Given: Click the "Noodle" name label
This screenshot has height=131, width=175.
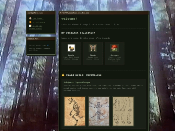Looking at the screenshot, I should tap(71, 55).
